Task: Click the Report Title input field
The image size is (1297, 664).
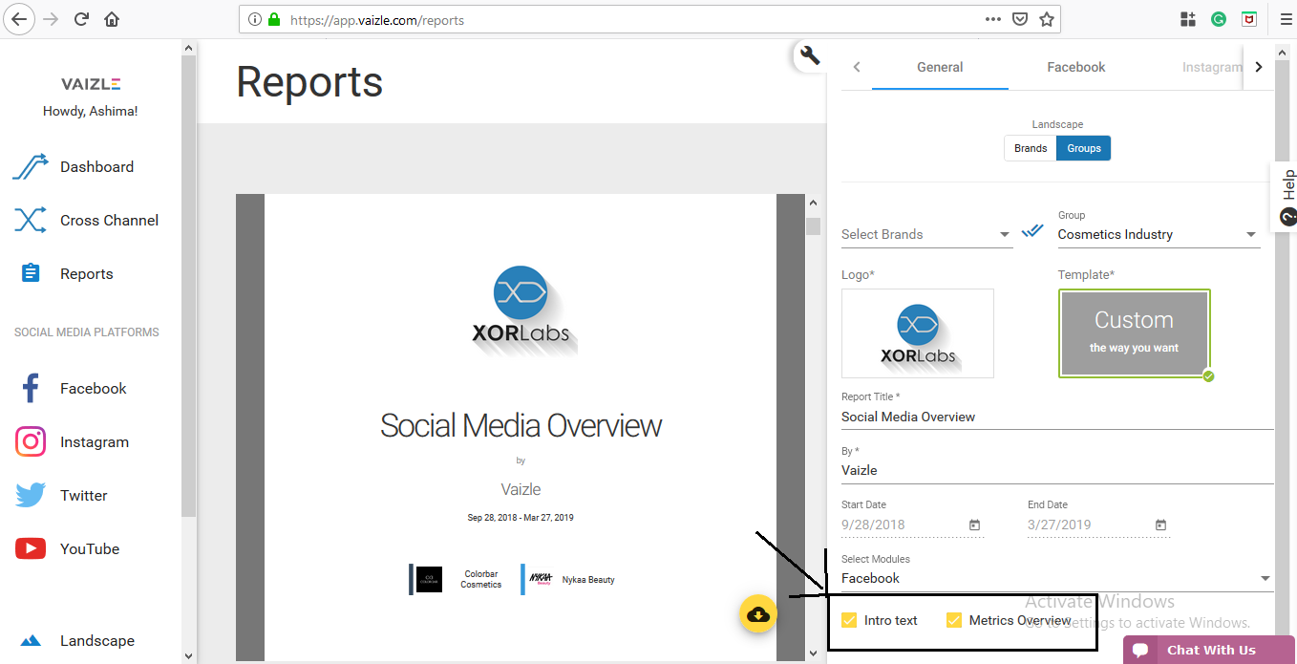Action: click(x=1057, y=417)
